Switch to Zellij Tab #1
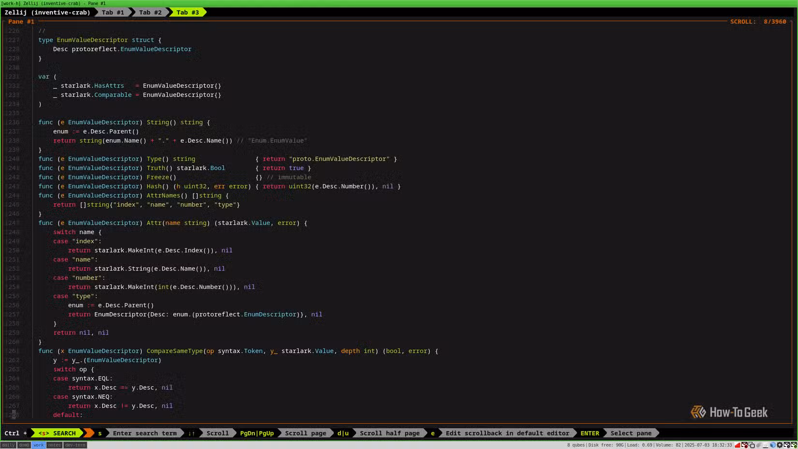 pyautogui.click(x=113, y=13)
